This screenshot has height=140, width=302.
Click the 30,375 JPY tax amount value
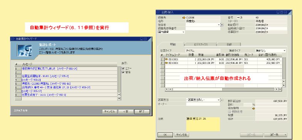pos(271,115)
